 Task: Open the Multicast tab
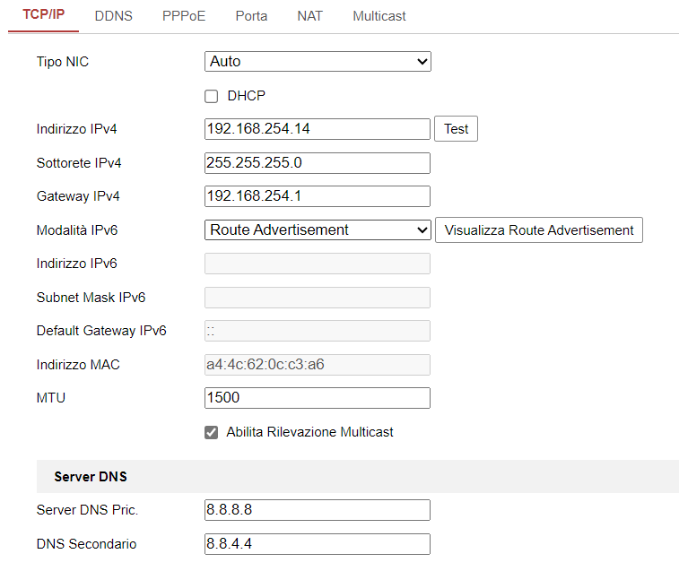tap(379, 16)
